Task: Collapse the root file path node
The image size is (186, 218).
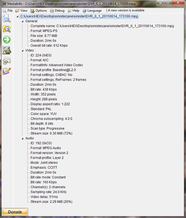Action: tap(17, 17)
